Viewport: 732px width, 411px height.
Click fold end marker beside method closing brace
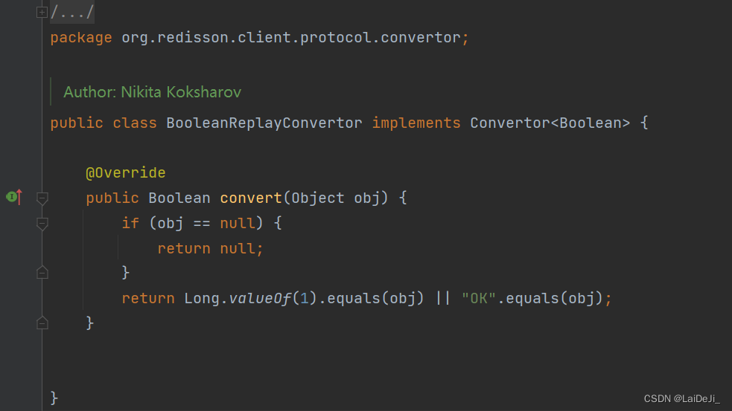42,323
